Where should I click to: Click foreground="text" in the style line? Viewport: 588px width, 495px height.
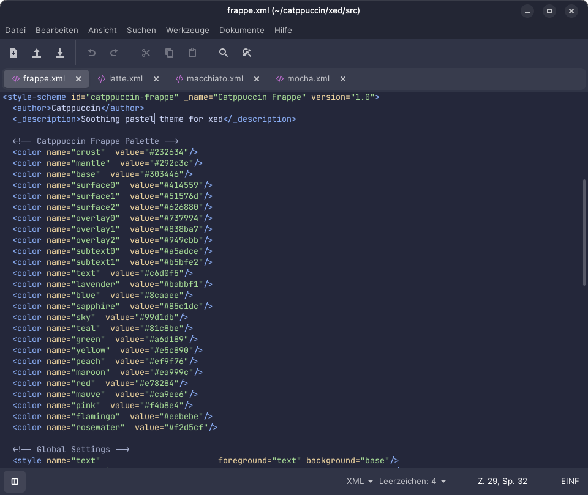pos(260,461)
